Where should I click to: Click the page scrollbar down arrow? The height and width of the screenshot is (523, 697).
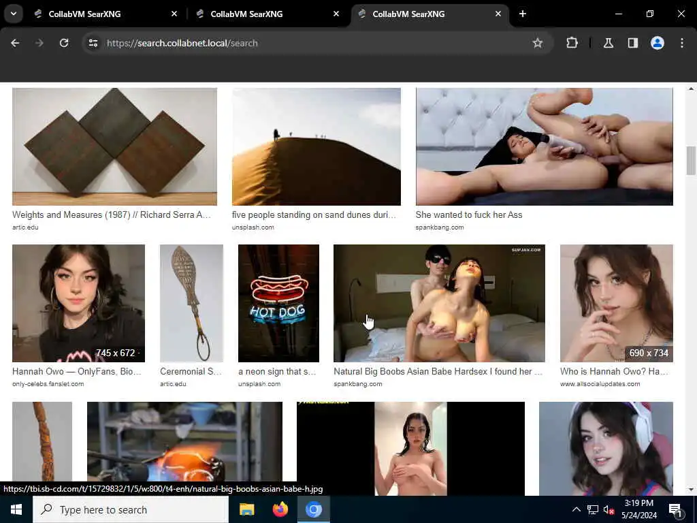tap(691, 490)
